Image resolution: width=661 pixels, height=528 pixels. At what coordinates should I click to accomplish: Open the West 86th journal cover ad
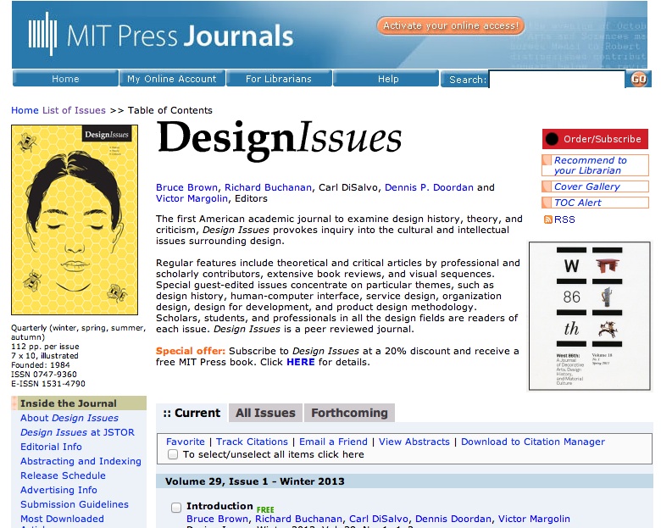tap(589, 316)
